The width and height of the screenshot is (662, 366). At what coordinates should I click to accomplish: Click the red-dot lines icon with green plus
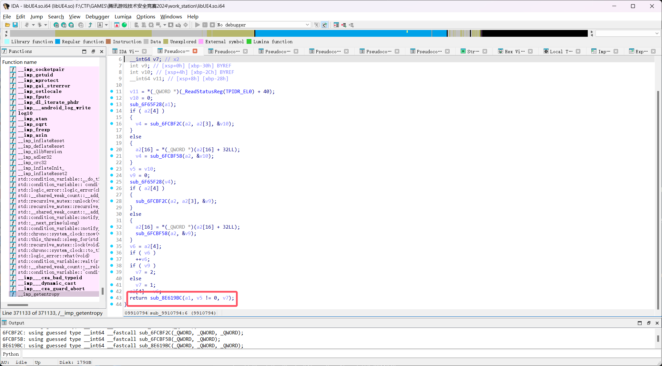pos(344,25)
